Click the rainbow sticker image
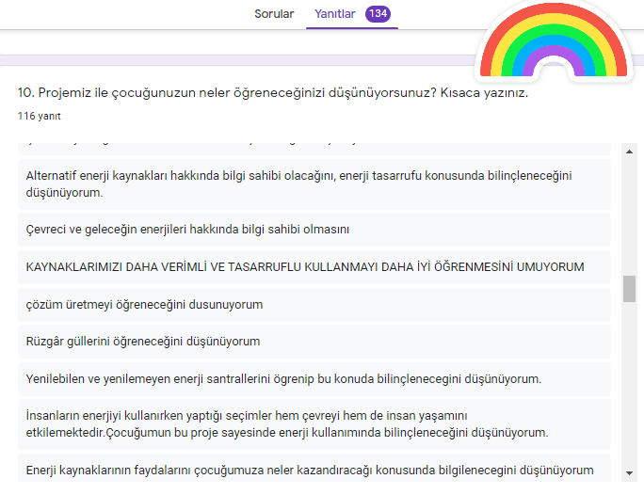 [554, 40]
